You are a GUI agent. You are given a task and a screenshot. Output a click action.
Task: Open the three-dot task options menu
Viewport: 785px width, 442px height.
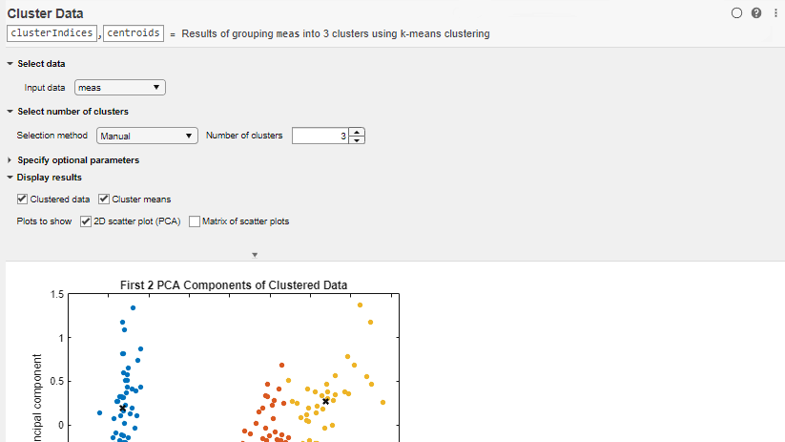tap(772, 13)
